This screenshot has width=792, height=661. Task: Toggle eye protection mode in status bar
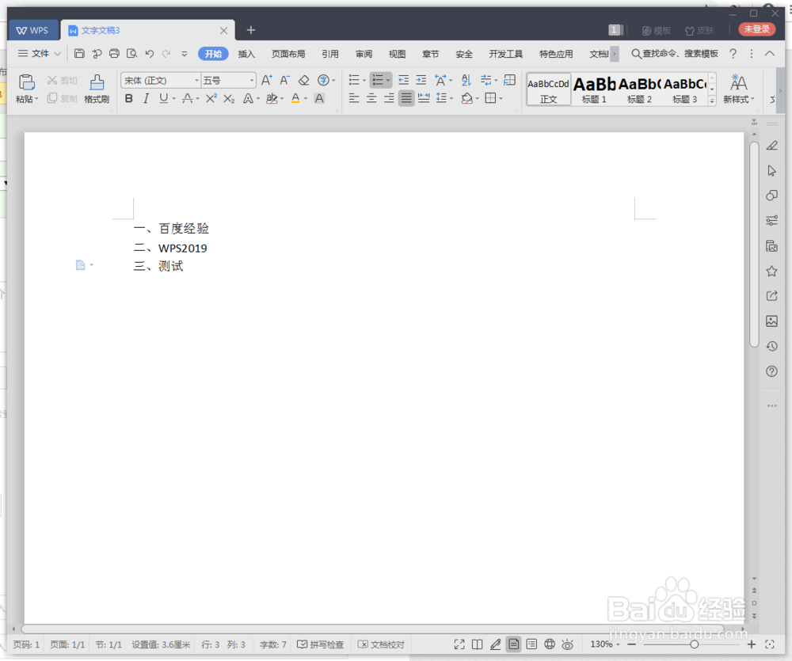568,644
